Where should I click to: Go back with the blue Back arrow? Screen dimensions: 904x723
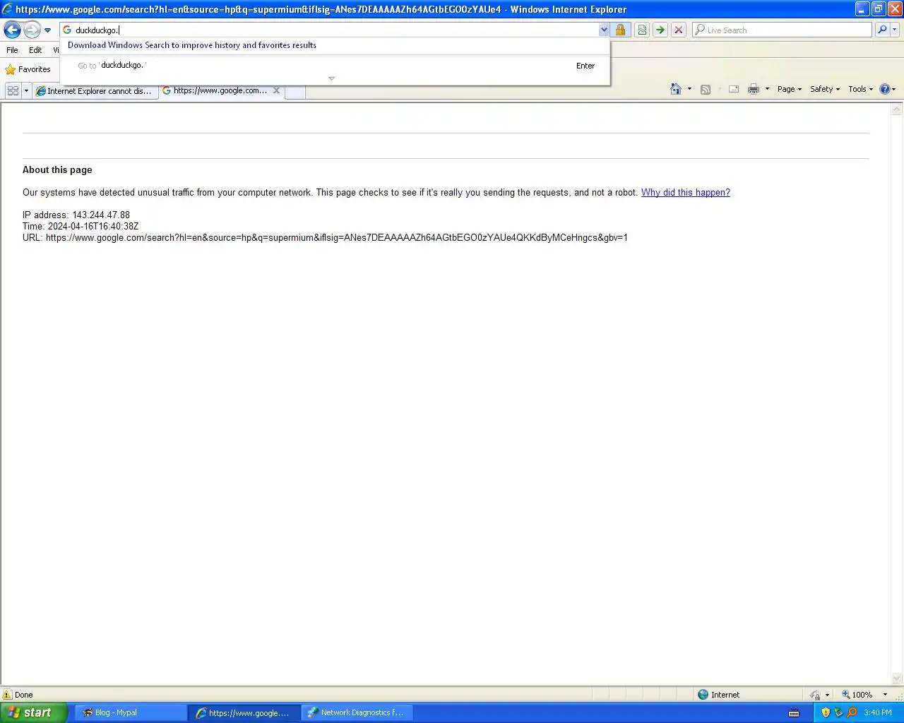(x=12, y=30)
